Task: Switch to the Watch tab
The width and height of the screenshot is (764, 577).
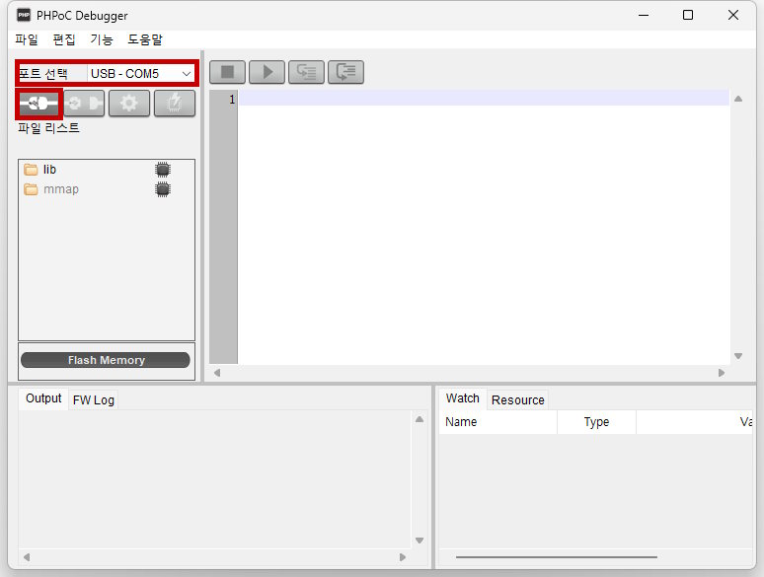Action: pos(462,398)
